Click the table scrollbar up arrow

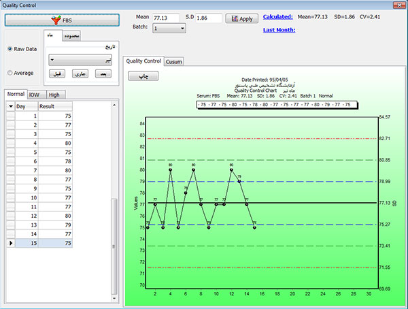pyautogui.click(x=114, y=105)
